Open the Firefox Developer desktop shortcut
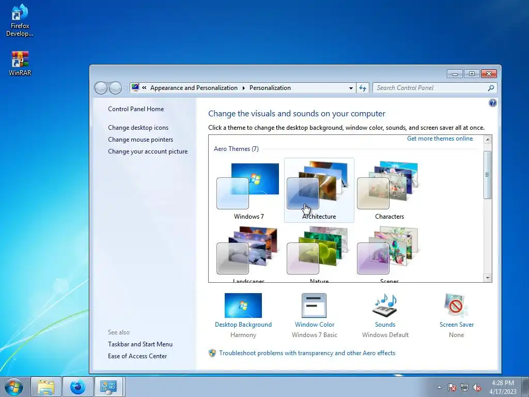 point(20,20)
